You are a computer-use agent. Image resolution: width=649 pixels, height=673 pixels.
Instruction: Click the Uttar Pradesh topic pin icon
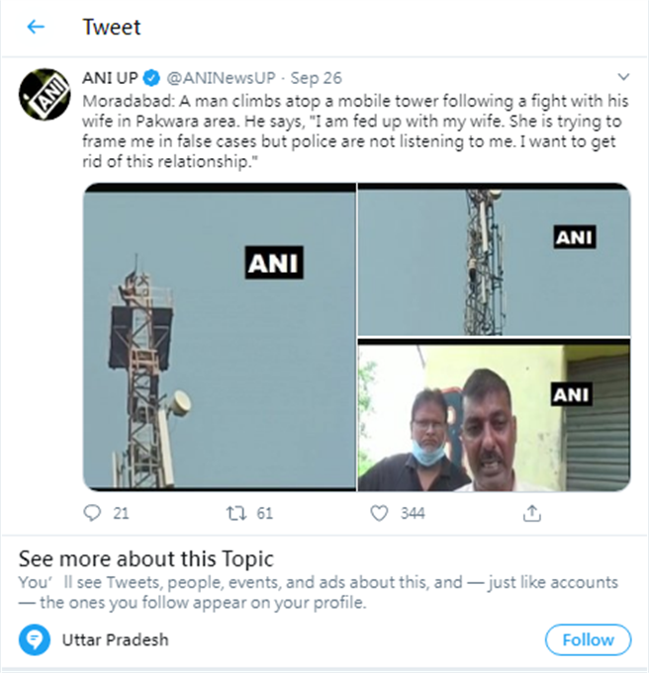(37, 639)
